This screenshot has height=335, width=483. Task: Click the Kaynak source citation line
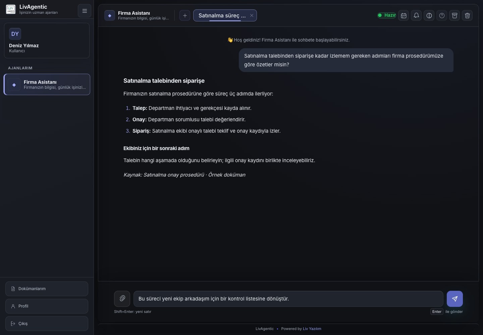coord(184,175)
